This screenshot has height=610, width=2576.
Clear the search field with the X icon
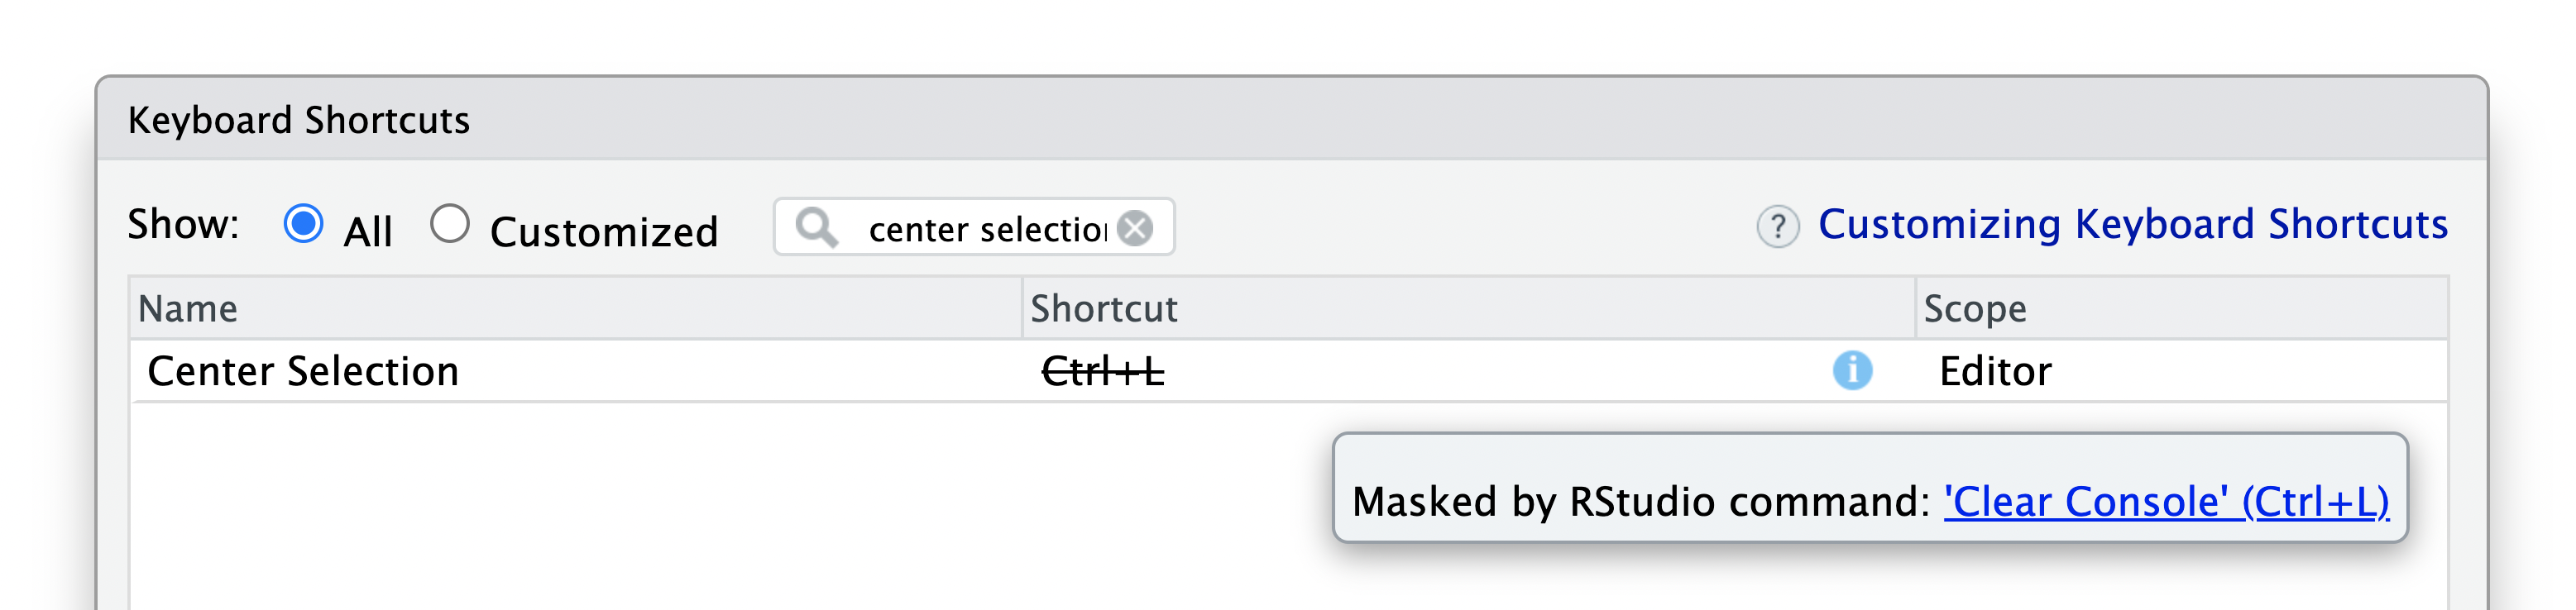[1135, 229]
